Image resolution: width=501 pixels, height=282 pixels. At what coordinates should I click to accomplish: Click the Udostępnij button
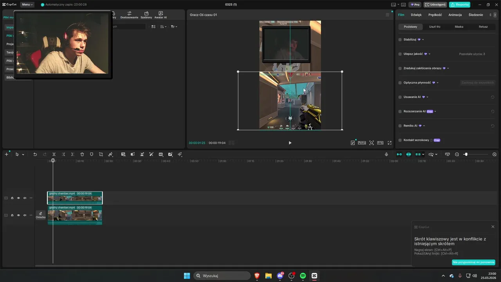click(435, 5)
